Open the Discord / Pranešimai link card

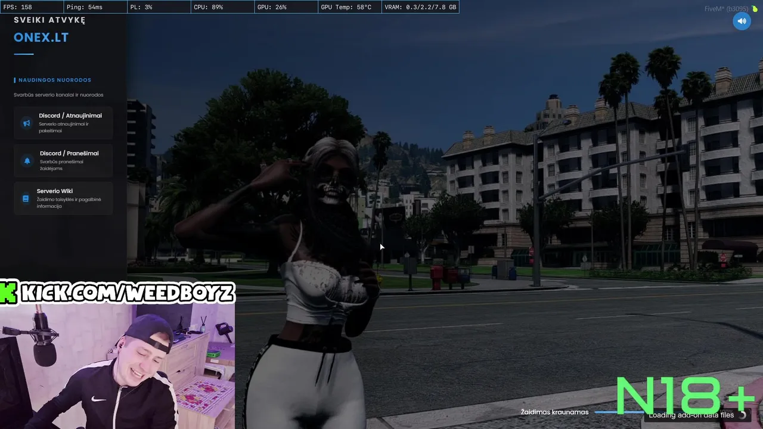point(63,160)
